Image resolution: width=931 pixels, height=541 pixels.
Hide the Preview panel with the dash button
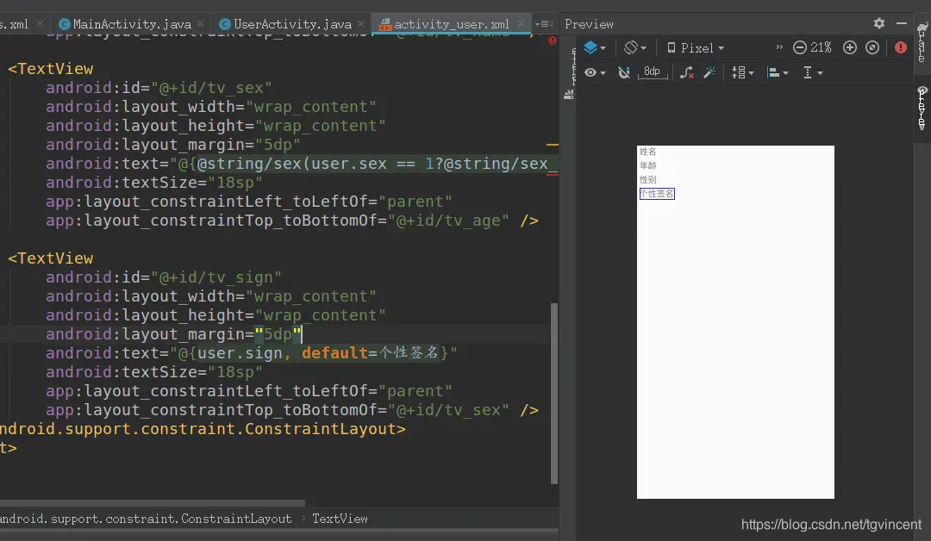click(x=902, y=23)
